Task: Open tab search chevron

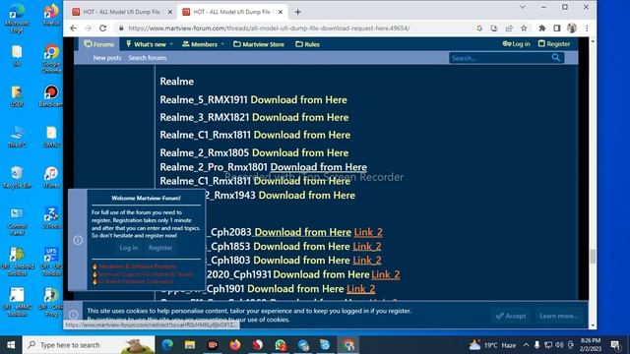Action: pos(523,7)
